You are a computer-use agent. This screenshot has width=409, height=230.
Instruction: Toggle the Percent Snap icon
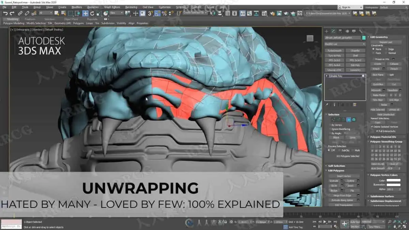pos(164,13)
